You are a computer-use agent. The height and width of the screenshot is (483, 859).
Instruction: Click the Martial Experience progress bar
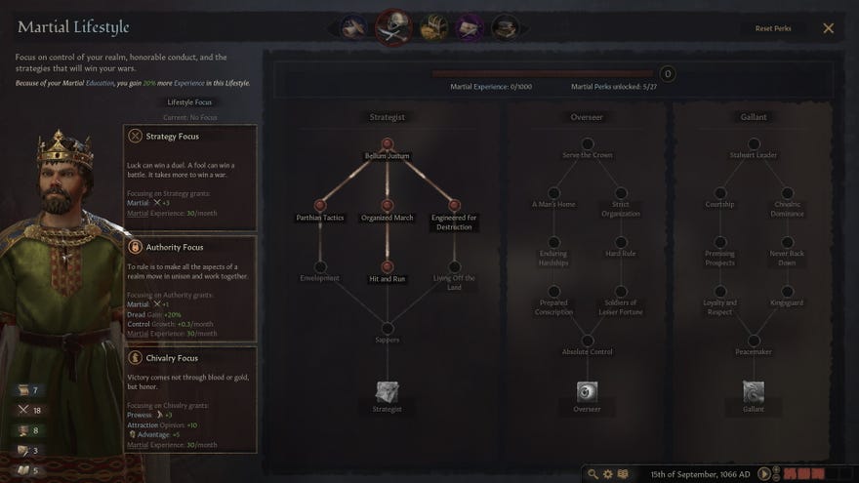coord(543,73)
